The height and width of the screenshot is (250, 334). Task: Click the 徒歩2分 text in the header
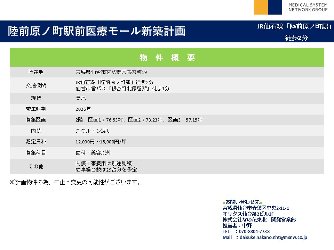click(296, 38)
